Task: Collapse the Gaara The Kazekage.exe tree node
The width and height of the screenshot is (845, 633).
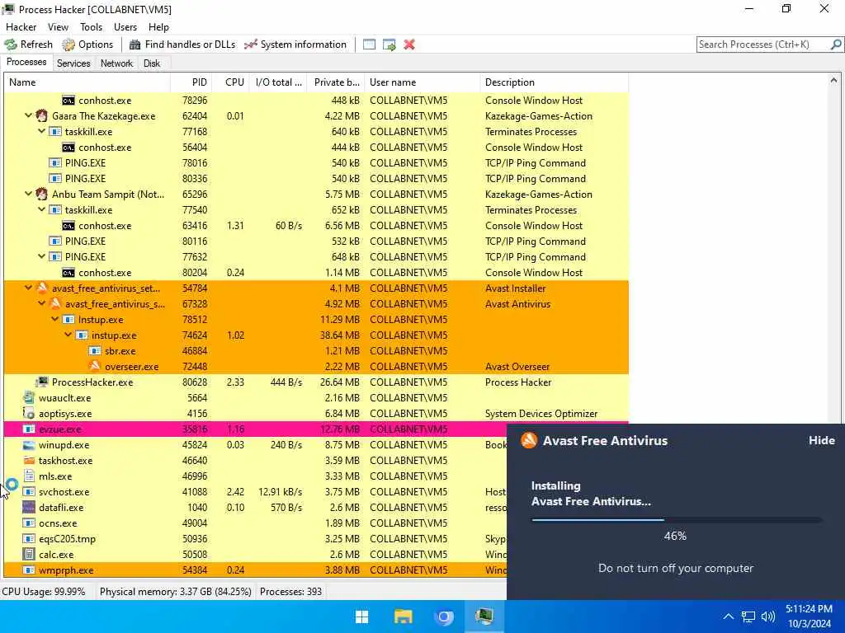Action: pyautogui.click(x=28, y=115)
